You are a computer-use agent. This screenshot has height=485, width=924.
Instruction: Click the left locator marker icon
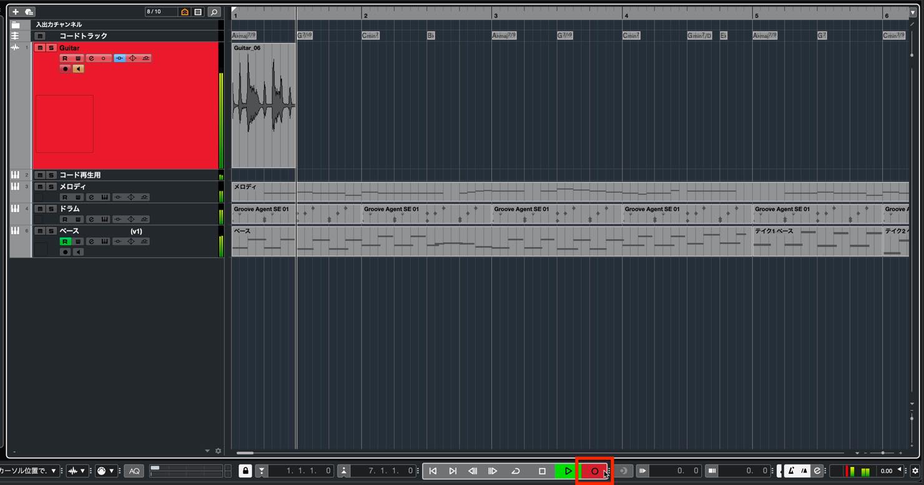click(x=262, y=471)
